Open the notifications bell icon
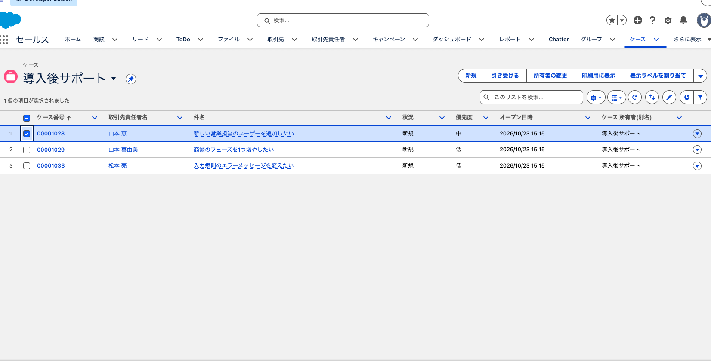This screenshot has width=711, height=361. 683,20
